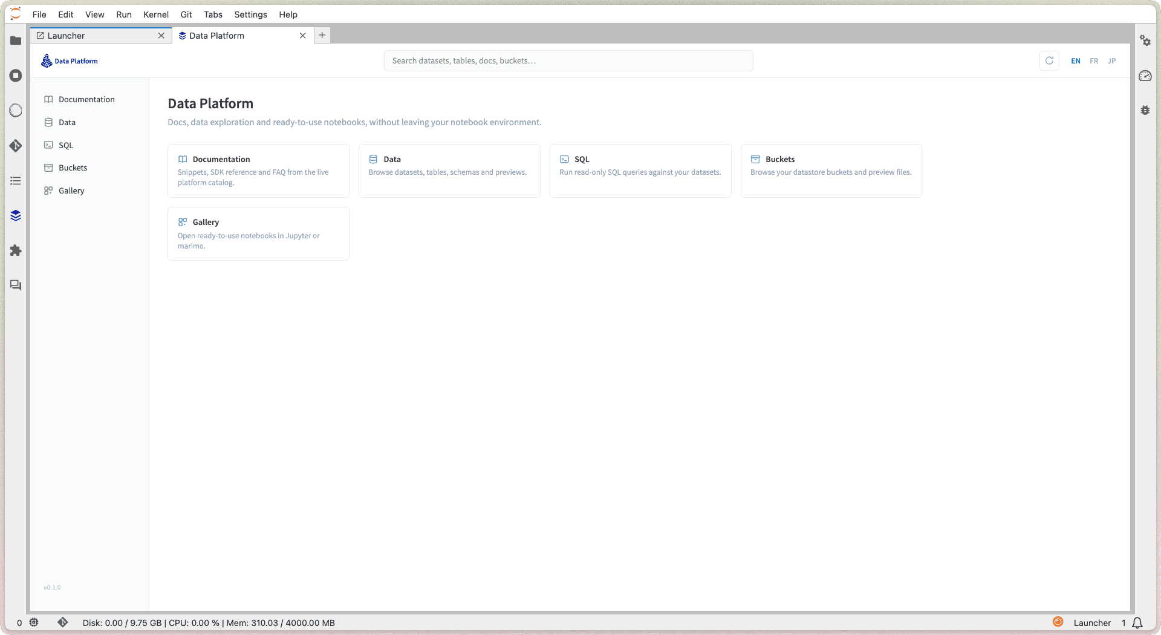Click the kernel chip icon in status bar

[x=34, y=622]
